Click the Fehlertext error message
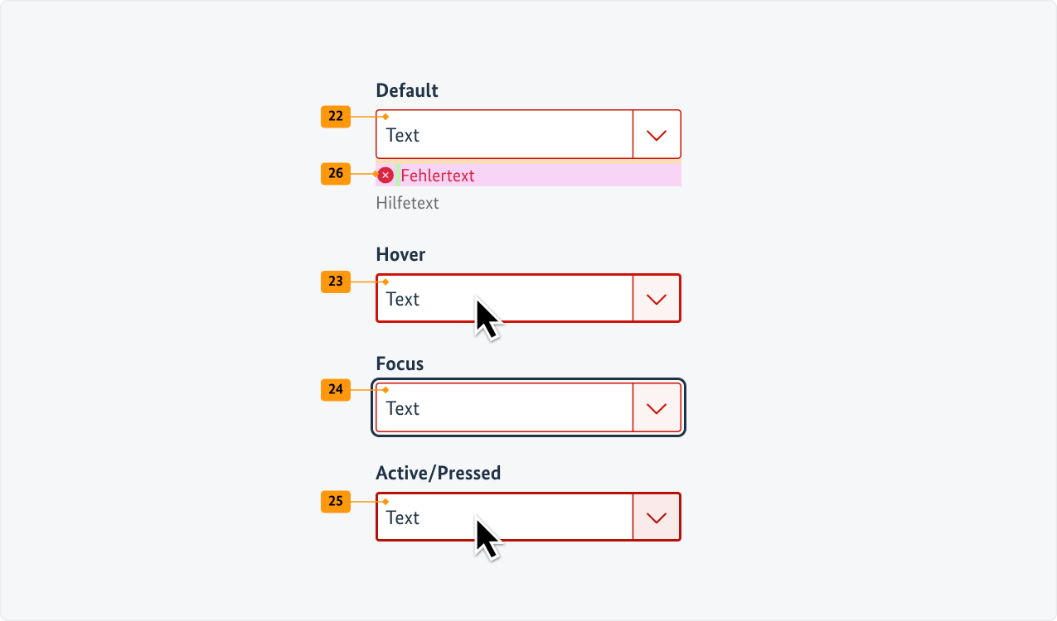This screenshot has height=621, width=1057. 438,176
